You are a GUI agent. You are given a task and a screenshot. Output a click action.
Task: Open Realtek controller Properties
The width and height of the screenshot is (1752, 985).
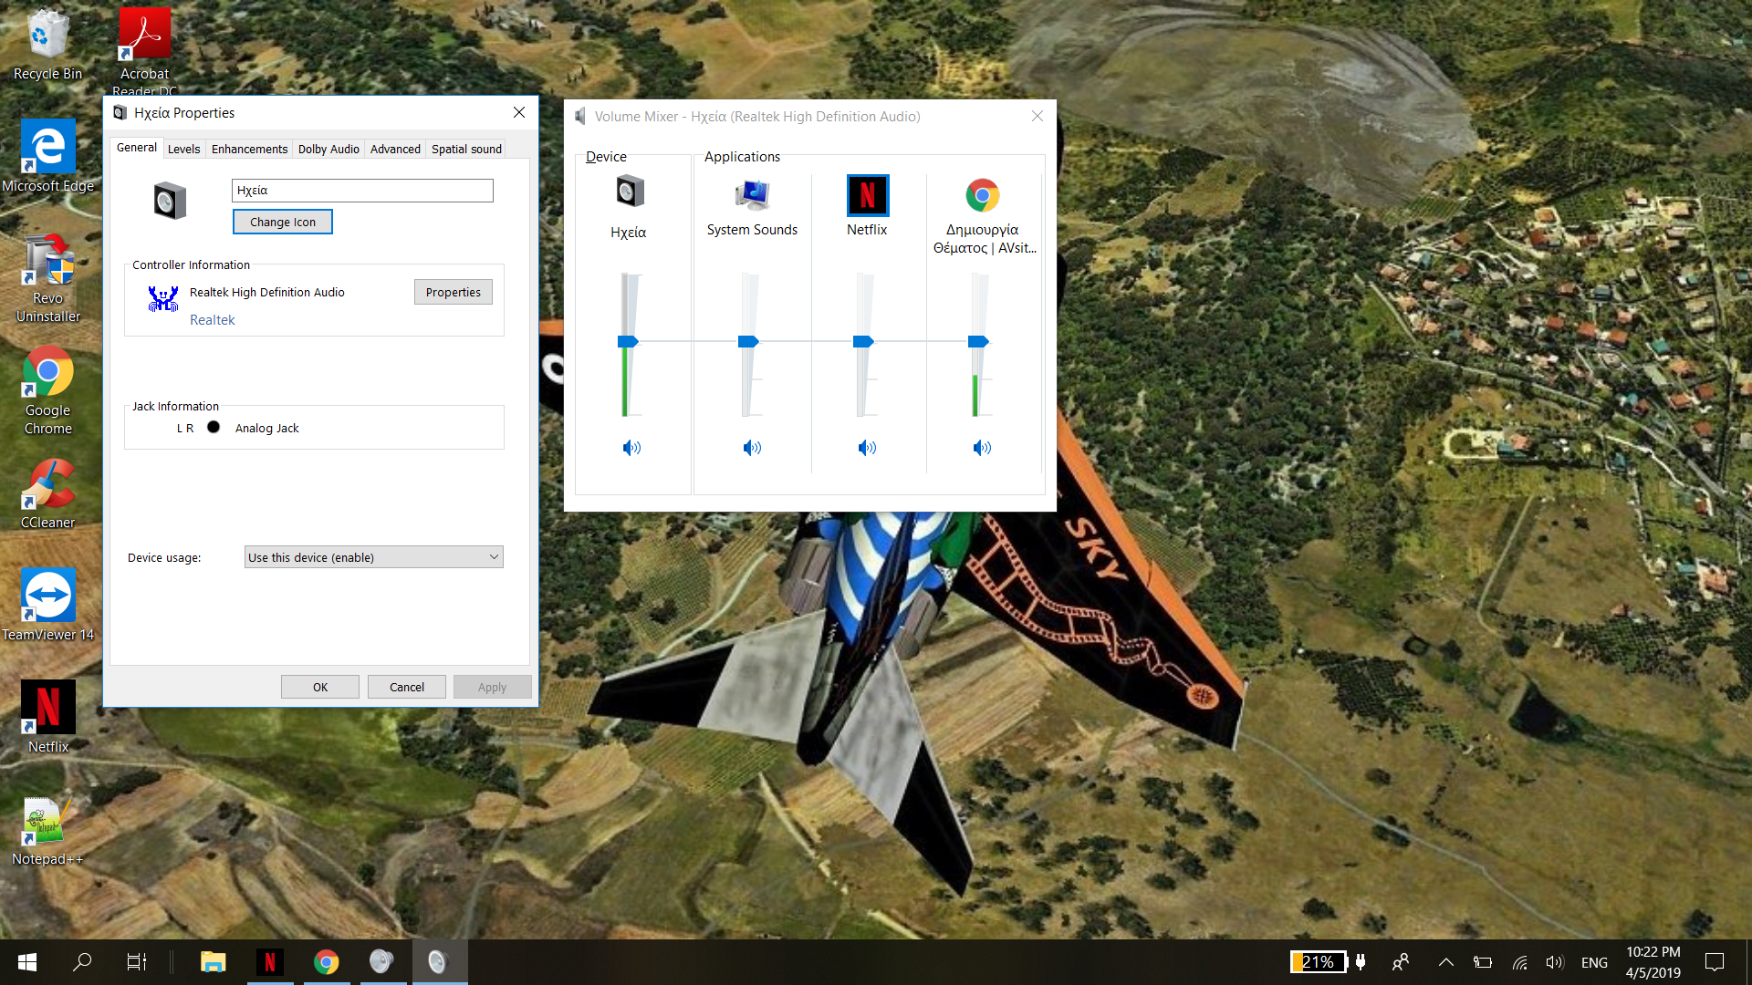(x=453, y=292)
